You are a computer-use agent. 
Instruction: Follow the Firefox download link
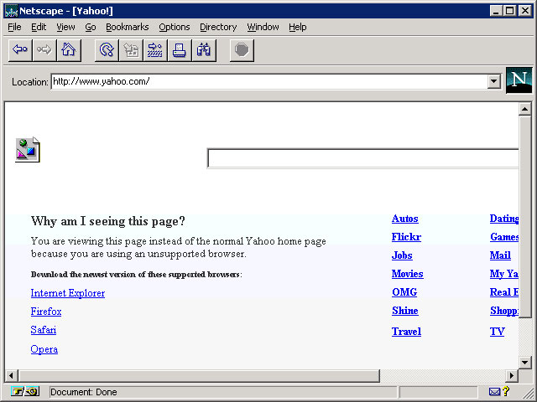click(46, 312)
